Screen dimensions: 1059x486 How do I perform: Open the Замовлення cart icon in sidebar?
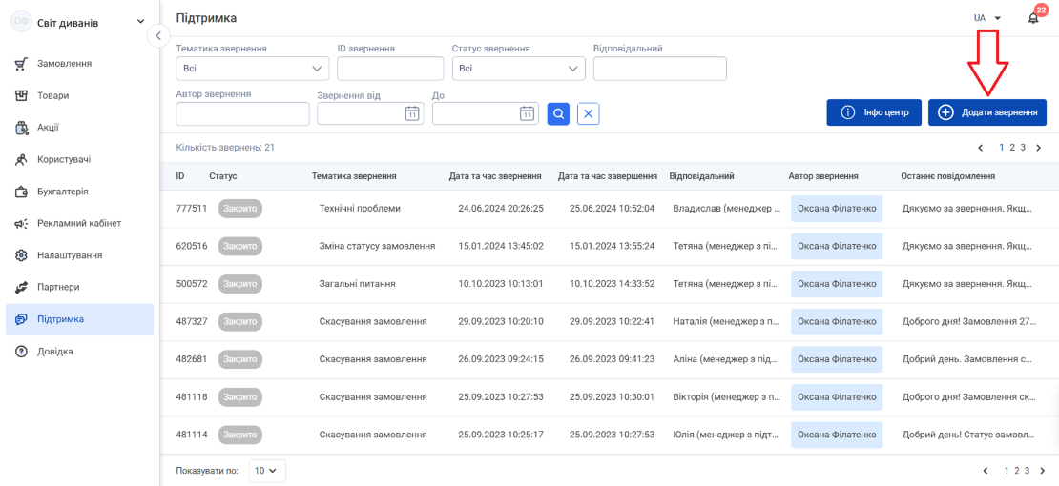tap(20, 64)
